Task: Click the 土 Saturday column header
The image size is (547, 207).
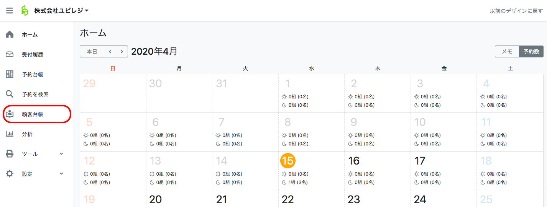Action: pyautogui.click(x=510, y=68)
